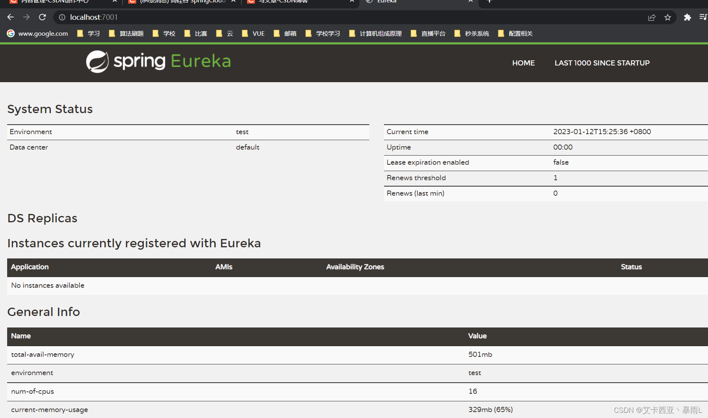
Task: Open the 学习 bookmark folder
Action: (x=89, y=33)
